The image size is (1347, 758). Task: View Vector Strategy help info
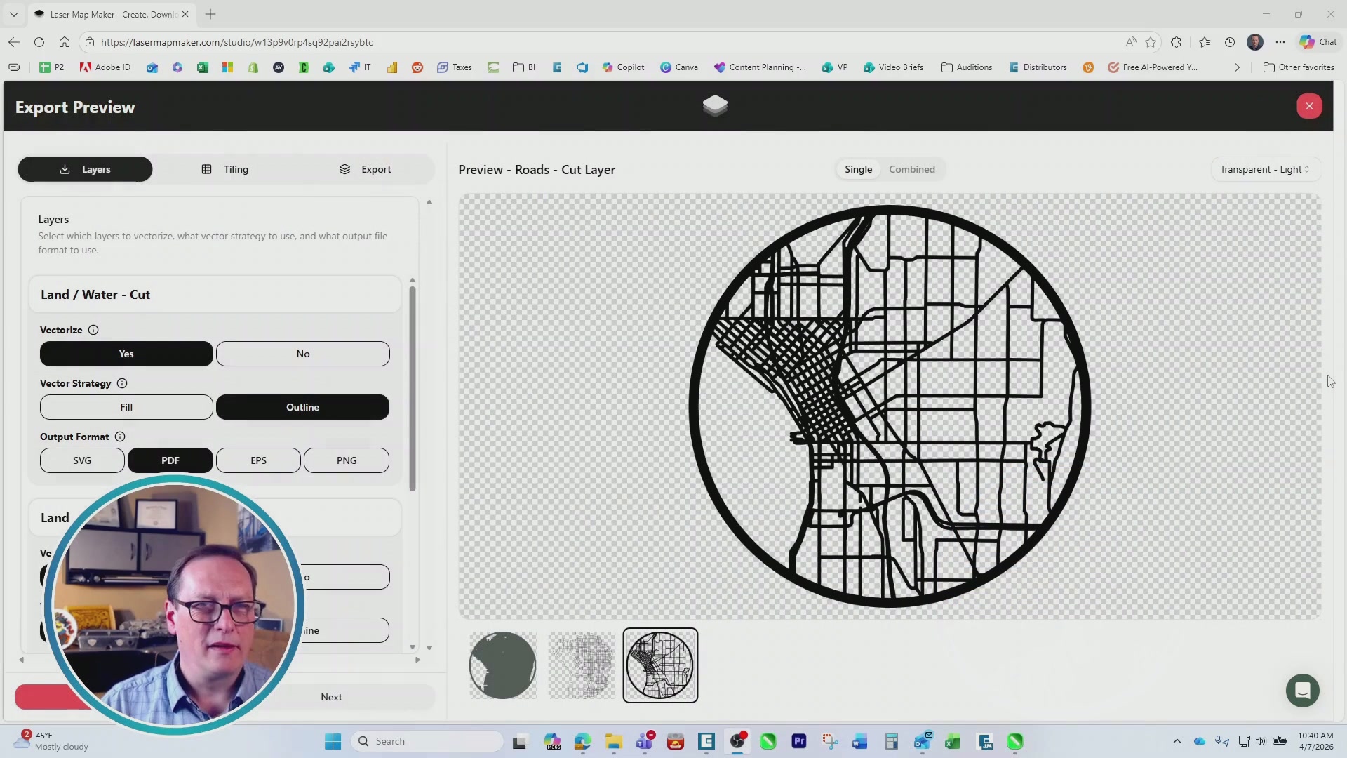pyautogui.click(x=122, y=383)
